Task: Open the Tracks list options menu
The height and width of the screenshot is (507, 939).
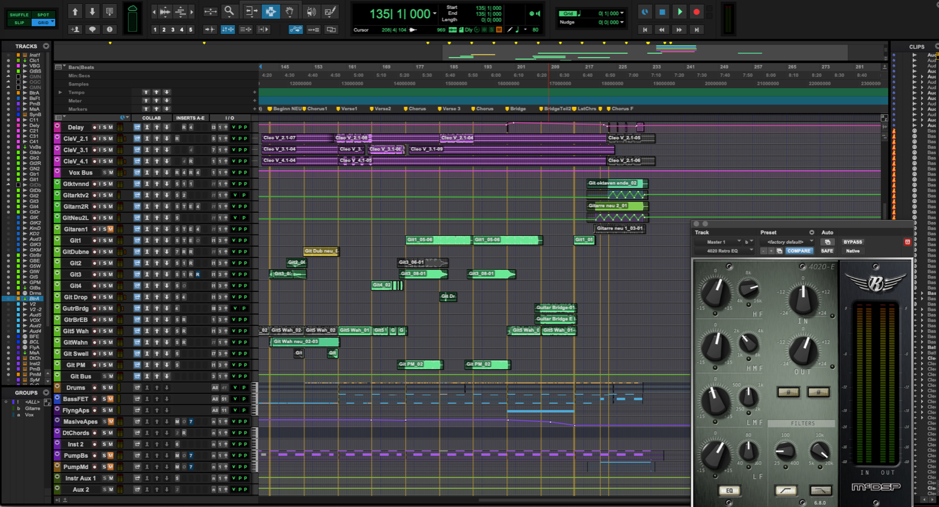Action: (x=46, y=46)
